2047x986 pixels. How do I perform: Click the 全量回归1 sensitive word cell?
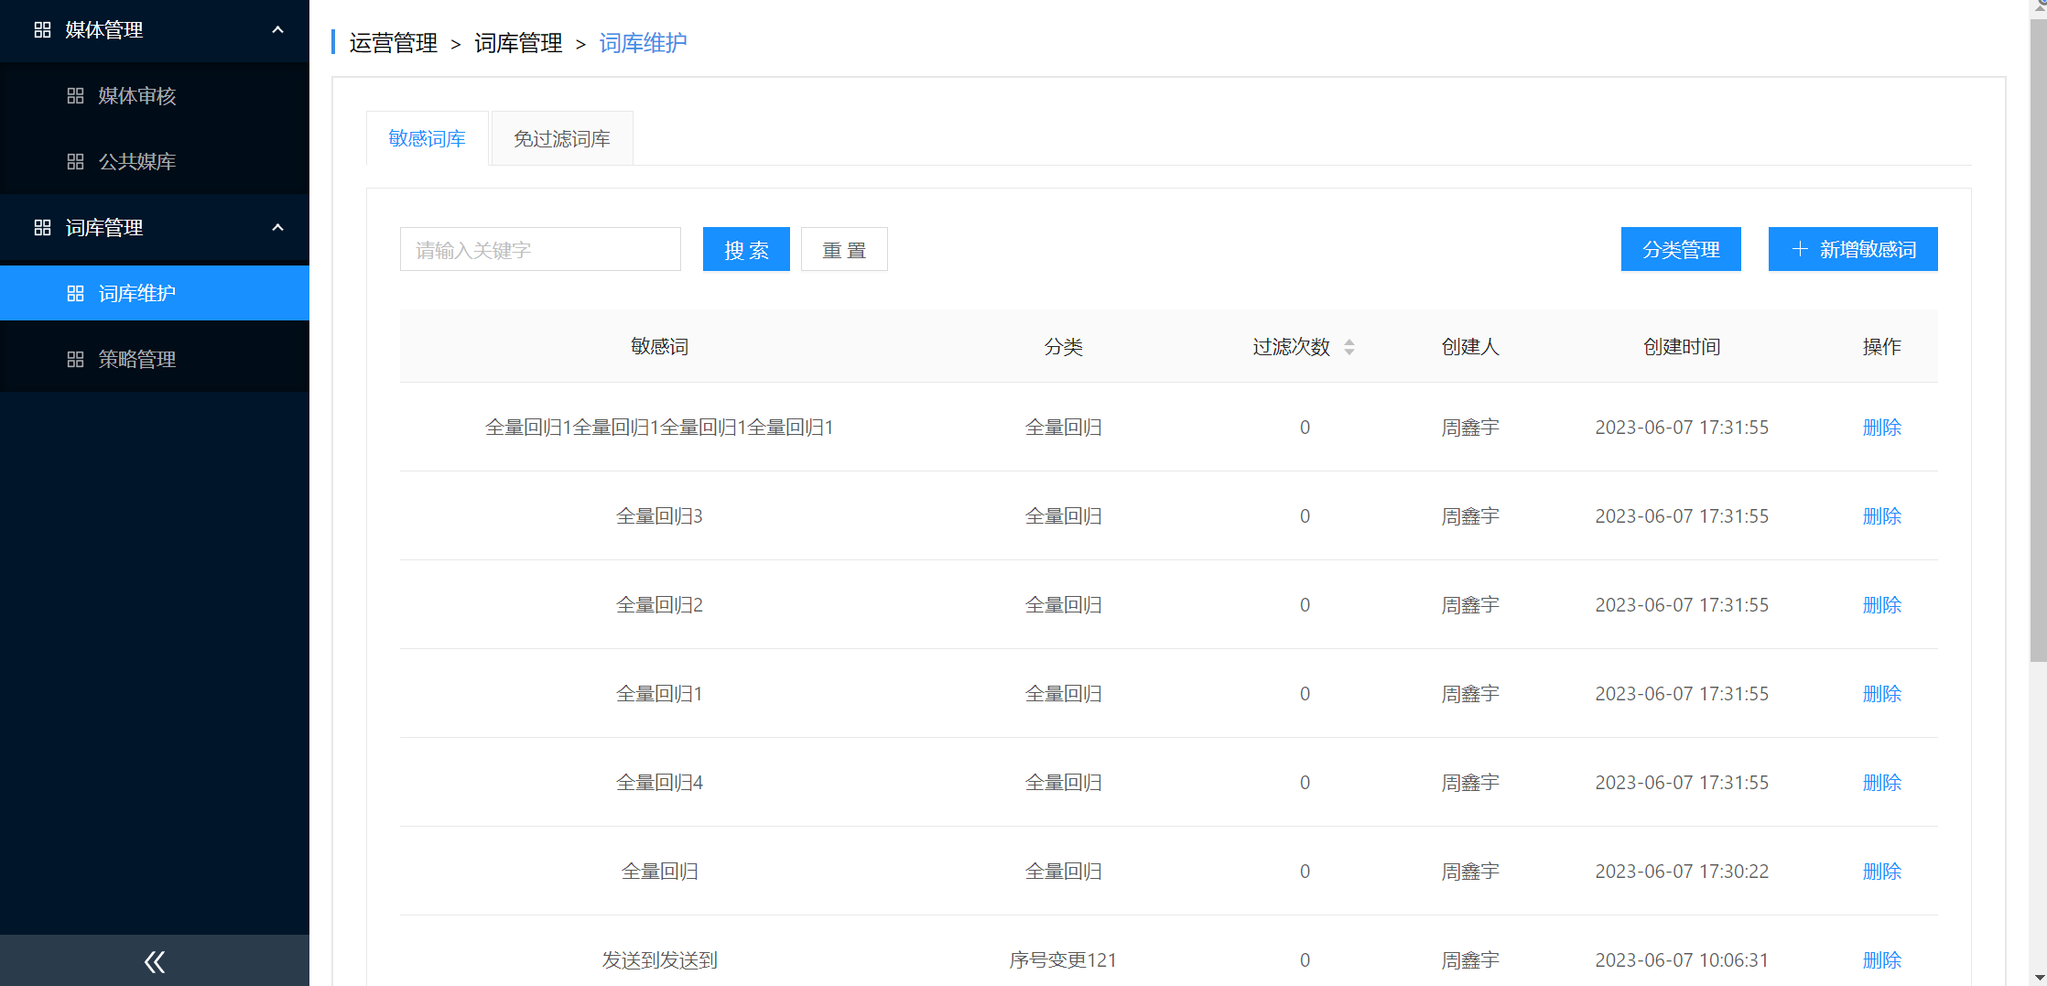click(659, 694)
